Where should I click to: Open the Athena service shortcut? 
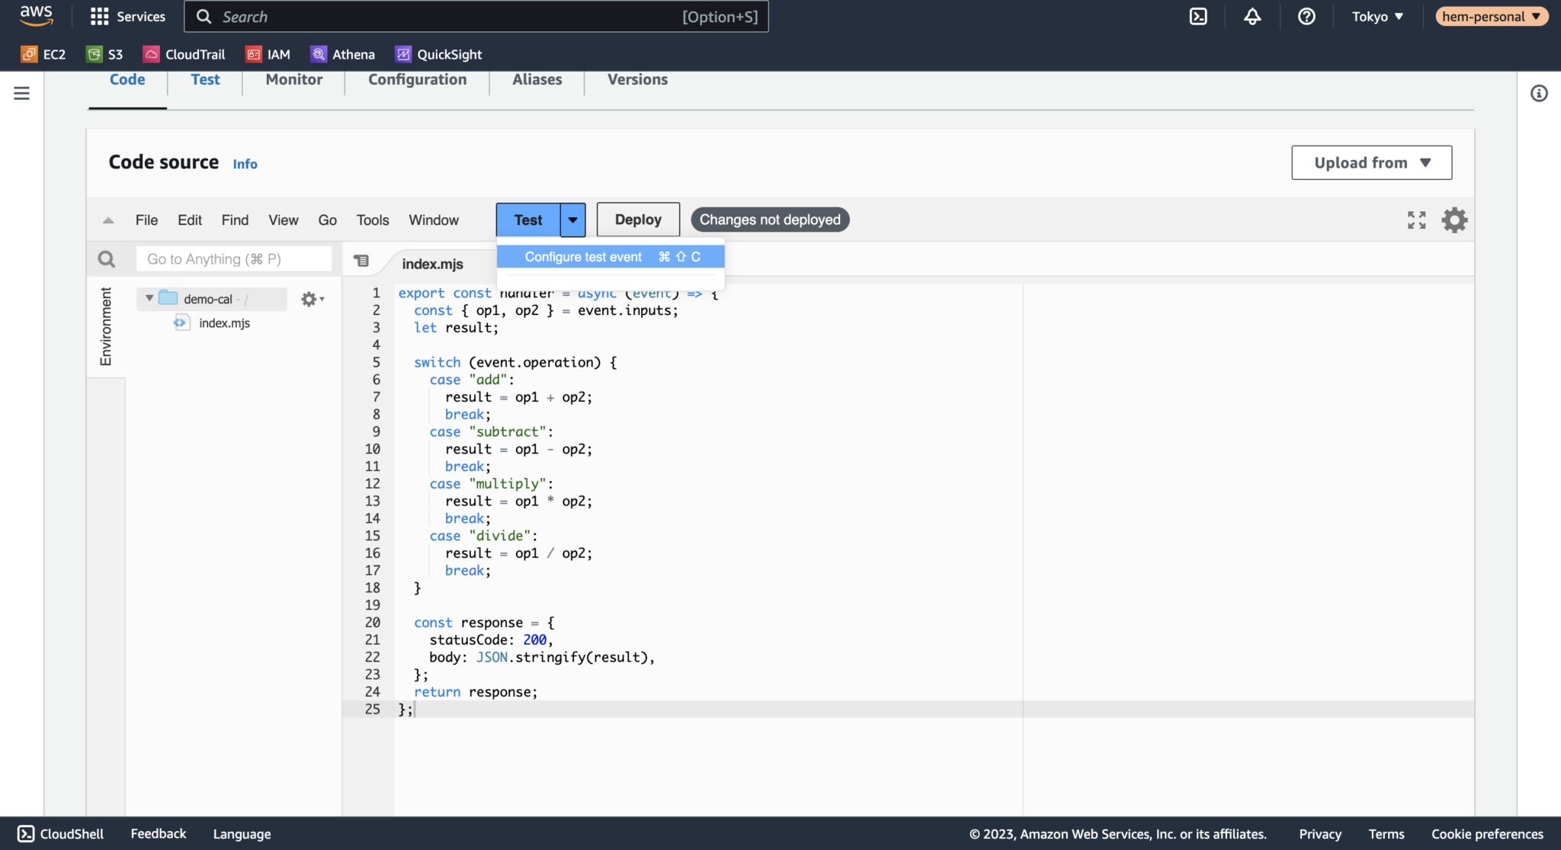click(x=342, y=54)
